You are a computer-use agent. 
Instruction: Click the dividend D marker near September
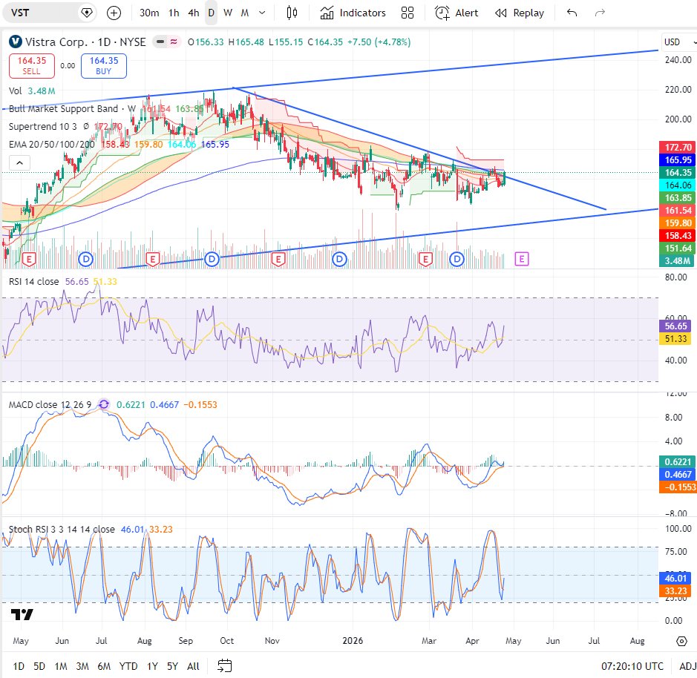point(212,259)
